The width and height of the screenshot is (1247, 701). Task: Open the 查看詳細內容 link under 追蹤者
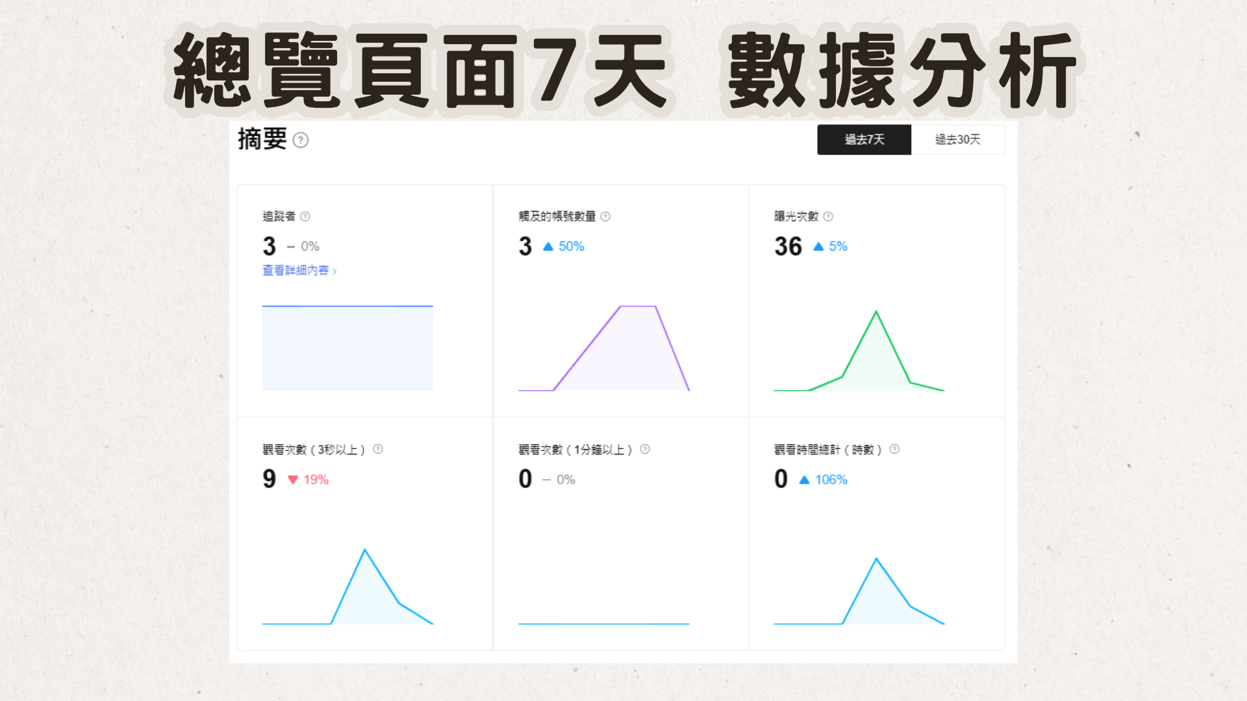pyautogui.click(x=299, y=270)
